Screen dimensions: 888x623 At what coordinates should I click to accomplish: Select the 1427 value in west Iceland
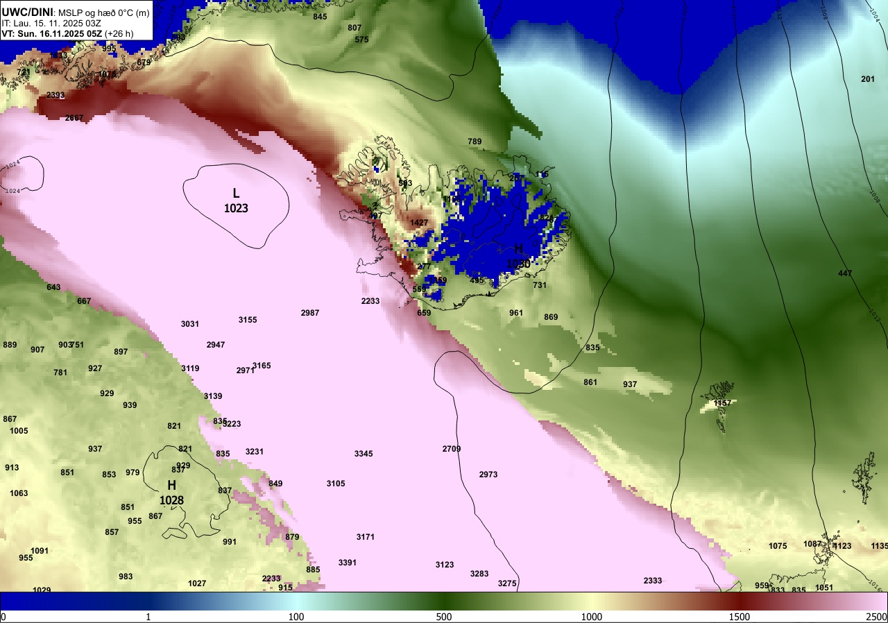click(x=419, y=223)
